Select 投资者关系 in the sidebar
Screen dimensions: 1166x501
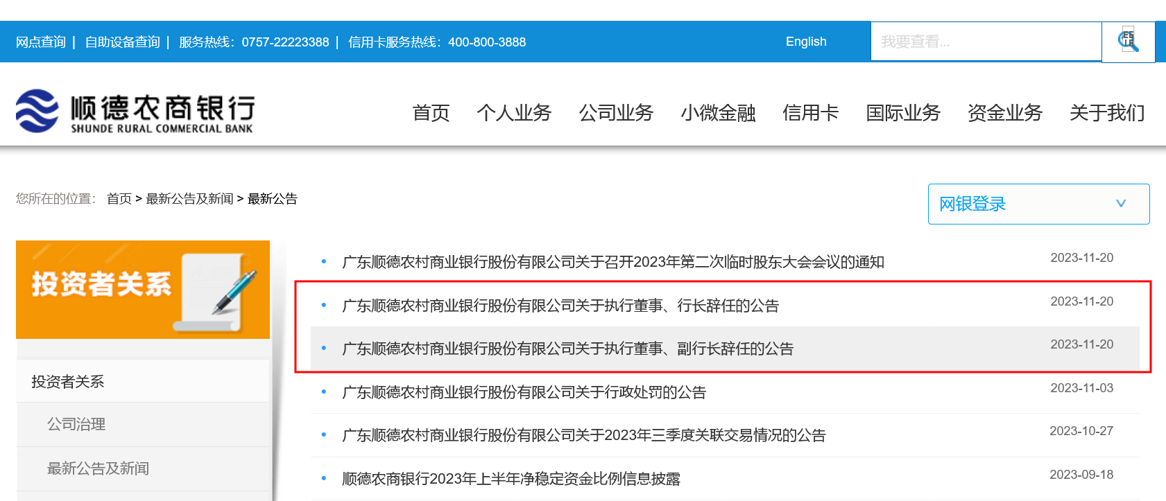coord(143,381)
